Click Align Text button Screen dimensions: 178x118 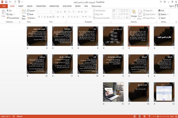(98, 14)
